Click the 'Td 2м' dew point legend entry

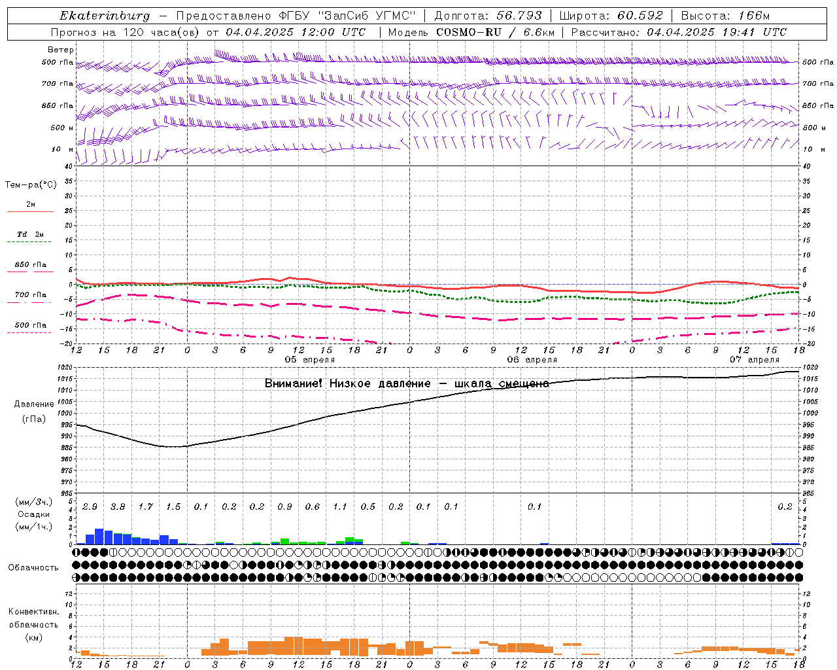[30, 237]
